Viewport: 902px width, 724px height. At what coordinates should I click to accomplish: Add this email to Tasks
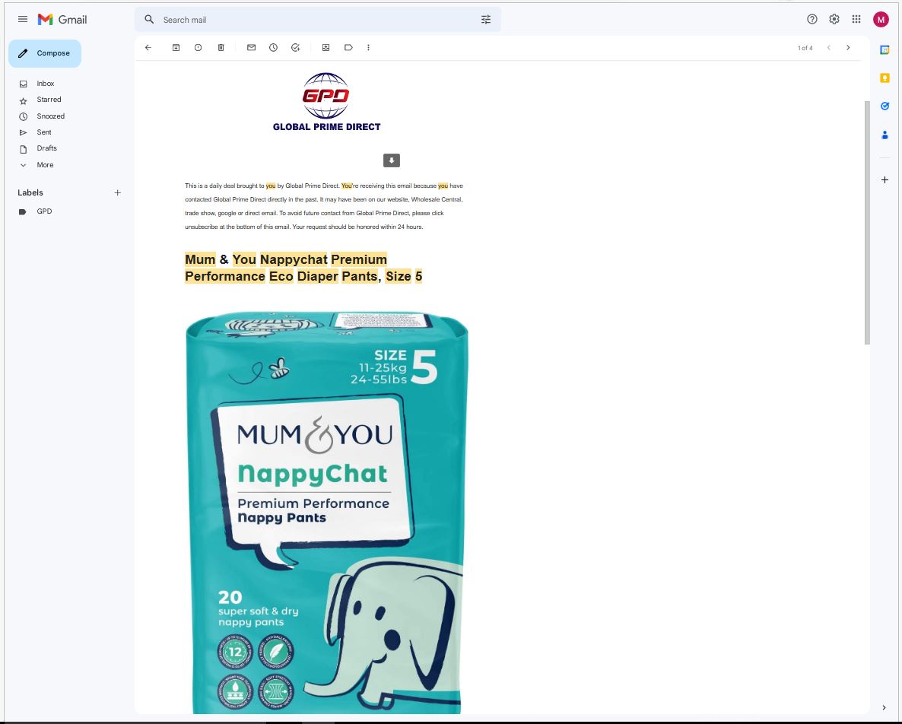pyautogui.click(x=296, y=48)
